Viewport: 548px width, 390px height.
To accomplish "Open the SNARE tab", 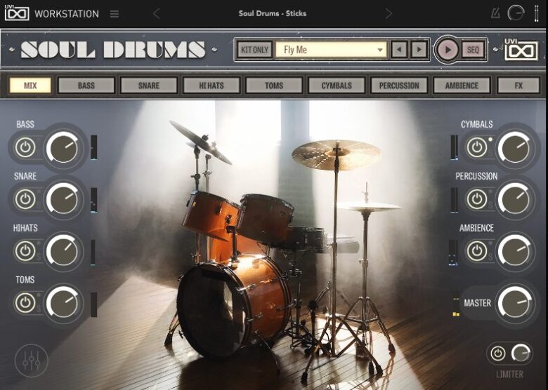I will point(149,86).
